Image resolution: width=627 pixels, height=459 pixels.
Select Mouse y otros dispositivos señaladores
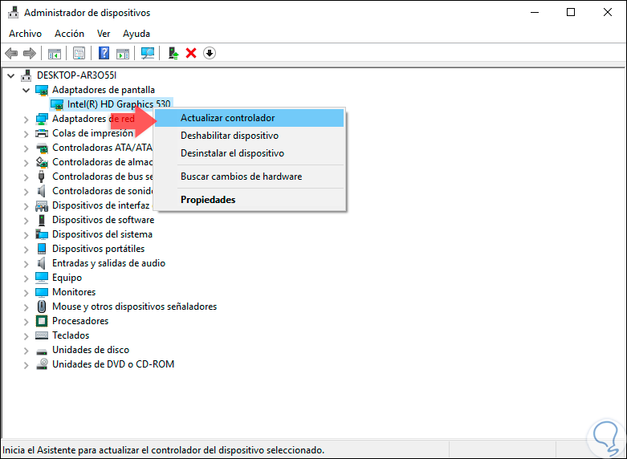coord(134,307)
